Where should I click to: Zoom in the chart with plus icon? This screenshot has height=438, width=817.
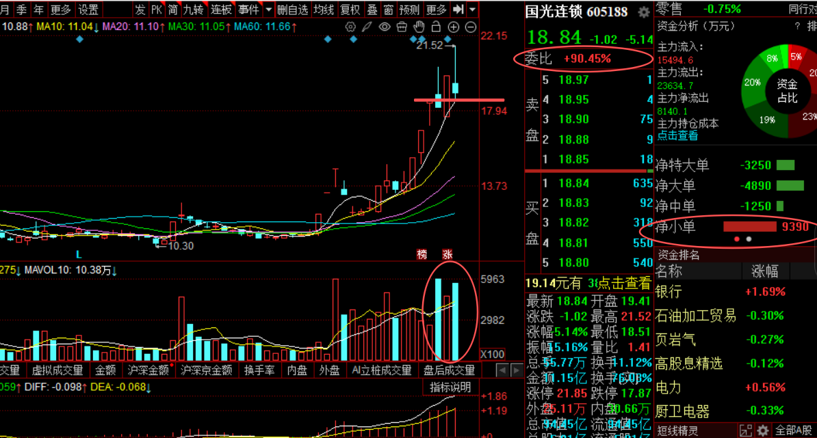click(453, 27)
